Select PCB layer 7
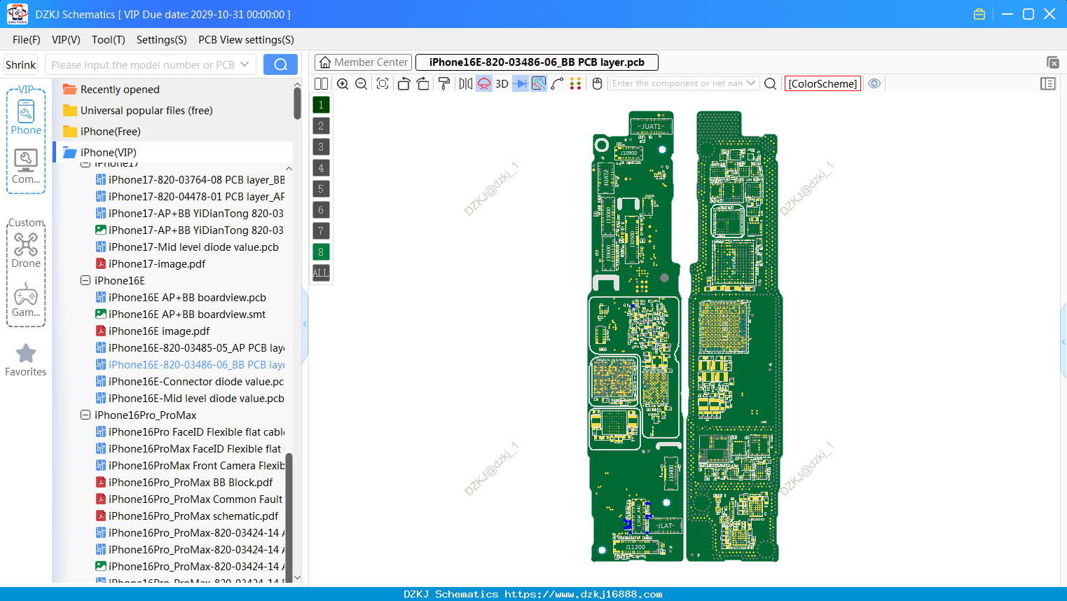 321,230
